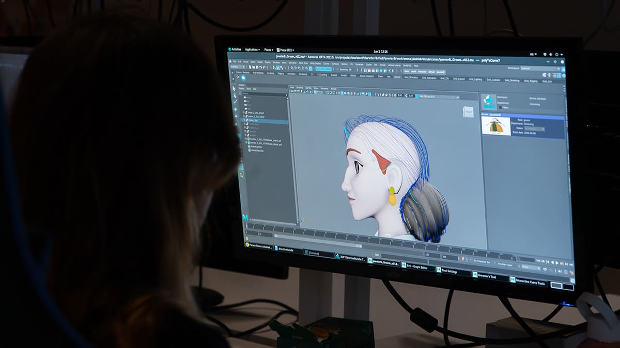Click the green search icon in left toolbar
Screen dimensions: 620x348
pos(241,176)
